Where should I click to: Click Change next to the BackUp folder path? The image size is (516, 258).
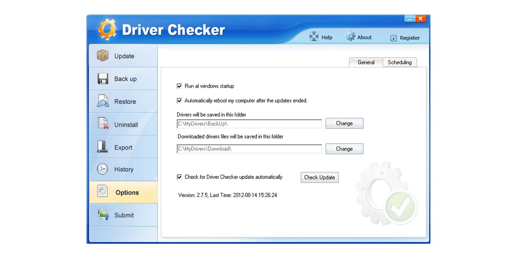point(344,123)
